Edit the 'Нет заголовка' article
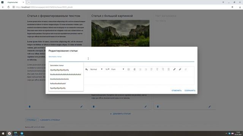Image resolution: width=243 pixels, height=136 pixels. (210, 107)
